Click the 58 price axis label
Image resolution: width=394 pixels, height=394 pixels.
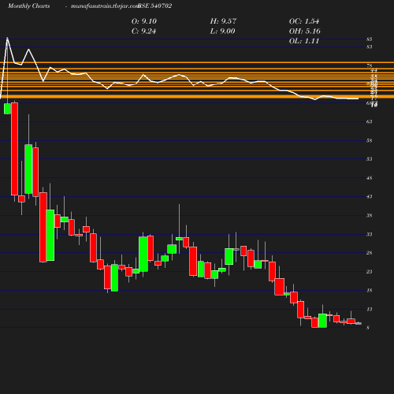click(370, 140)
